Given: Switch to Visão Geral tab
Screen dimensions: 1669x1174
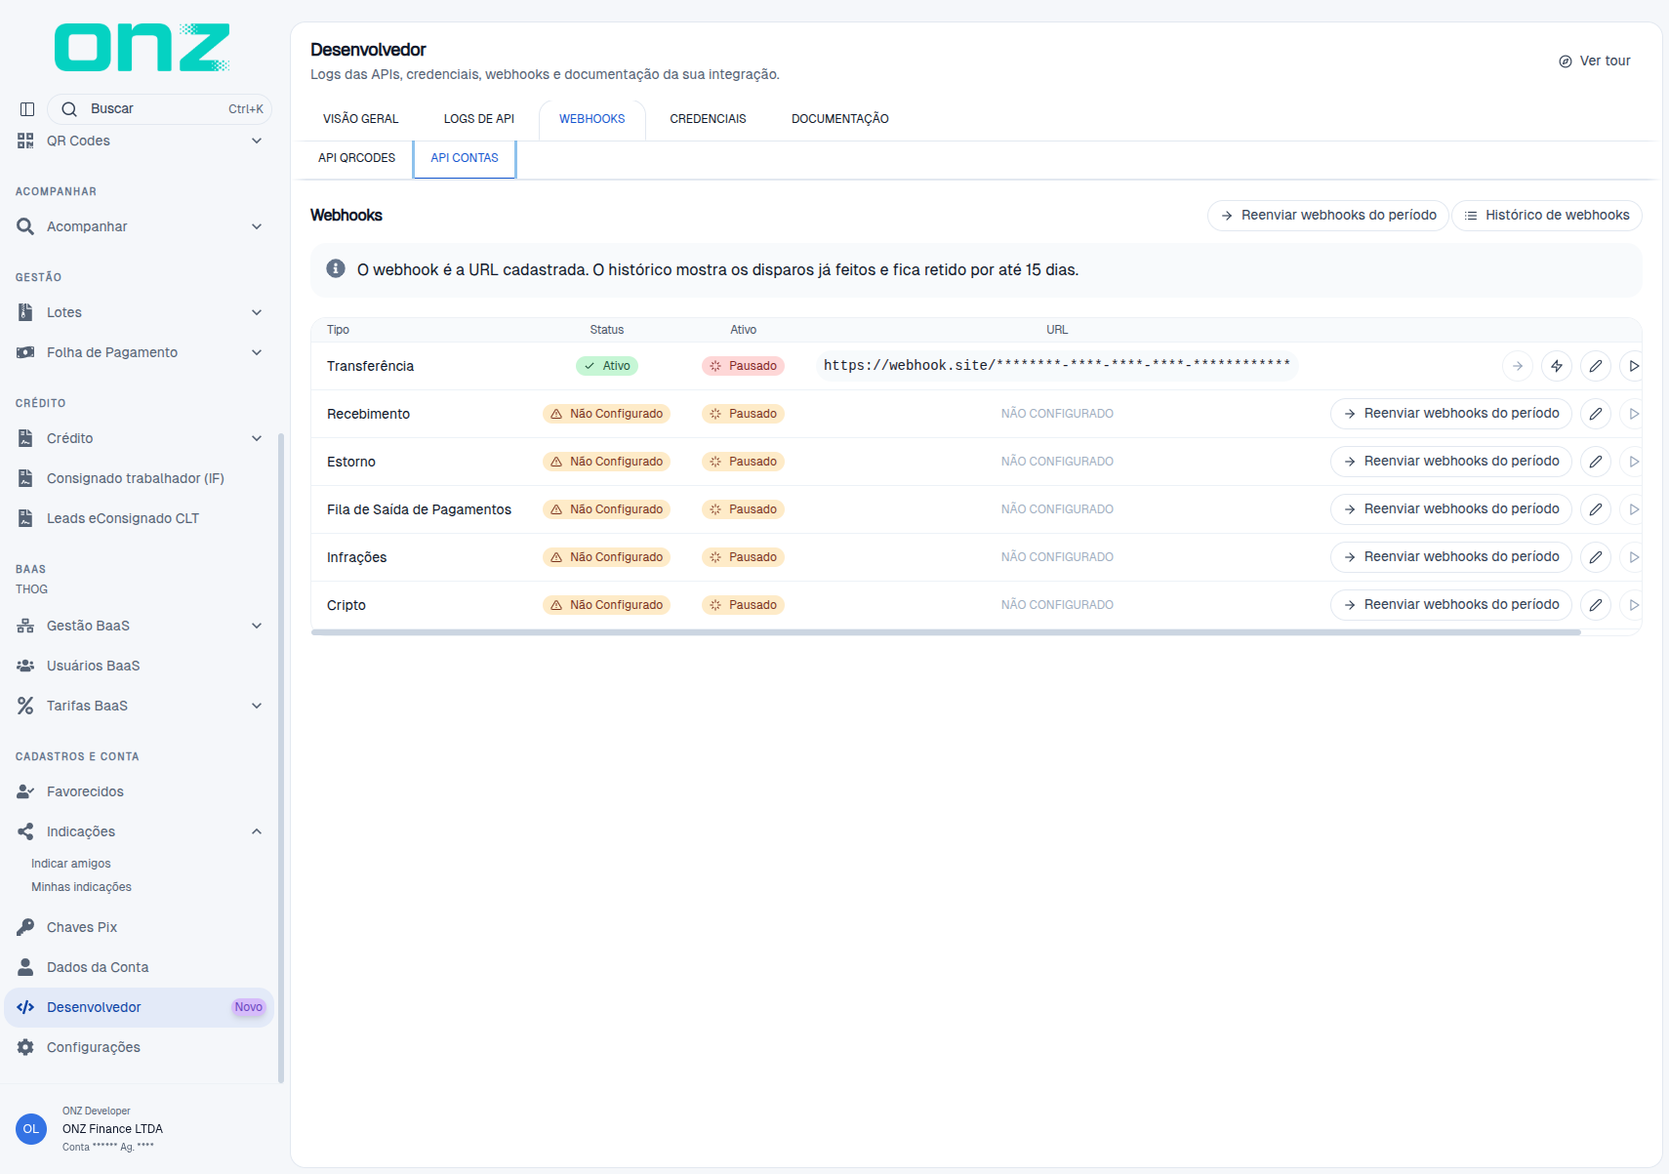Looking at the screenshot, I should click(360, 119).
